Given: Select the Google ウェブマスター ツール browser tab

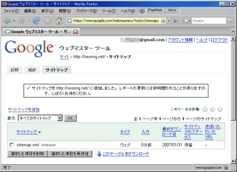Looking at the screenshot, I should tap(41, 32).
